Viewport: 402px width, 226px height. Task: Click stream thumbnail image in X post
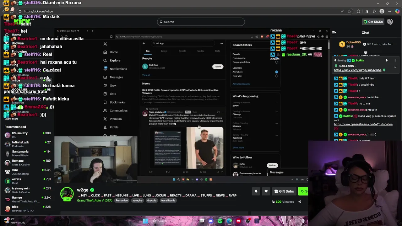click(x=186, y=148)
